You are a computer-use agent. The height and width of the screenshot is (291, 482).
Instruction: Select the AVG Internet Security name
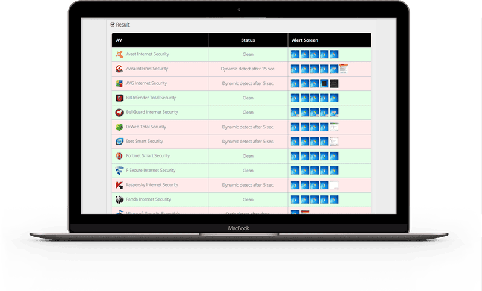[x=146, y=83]
